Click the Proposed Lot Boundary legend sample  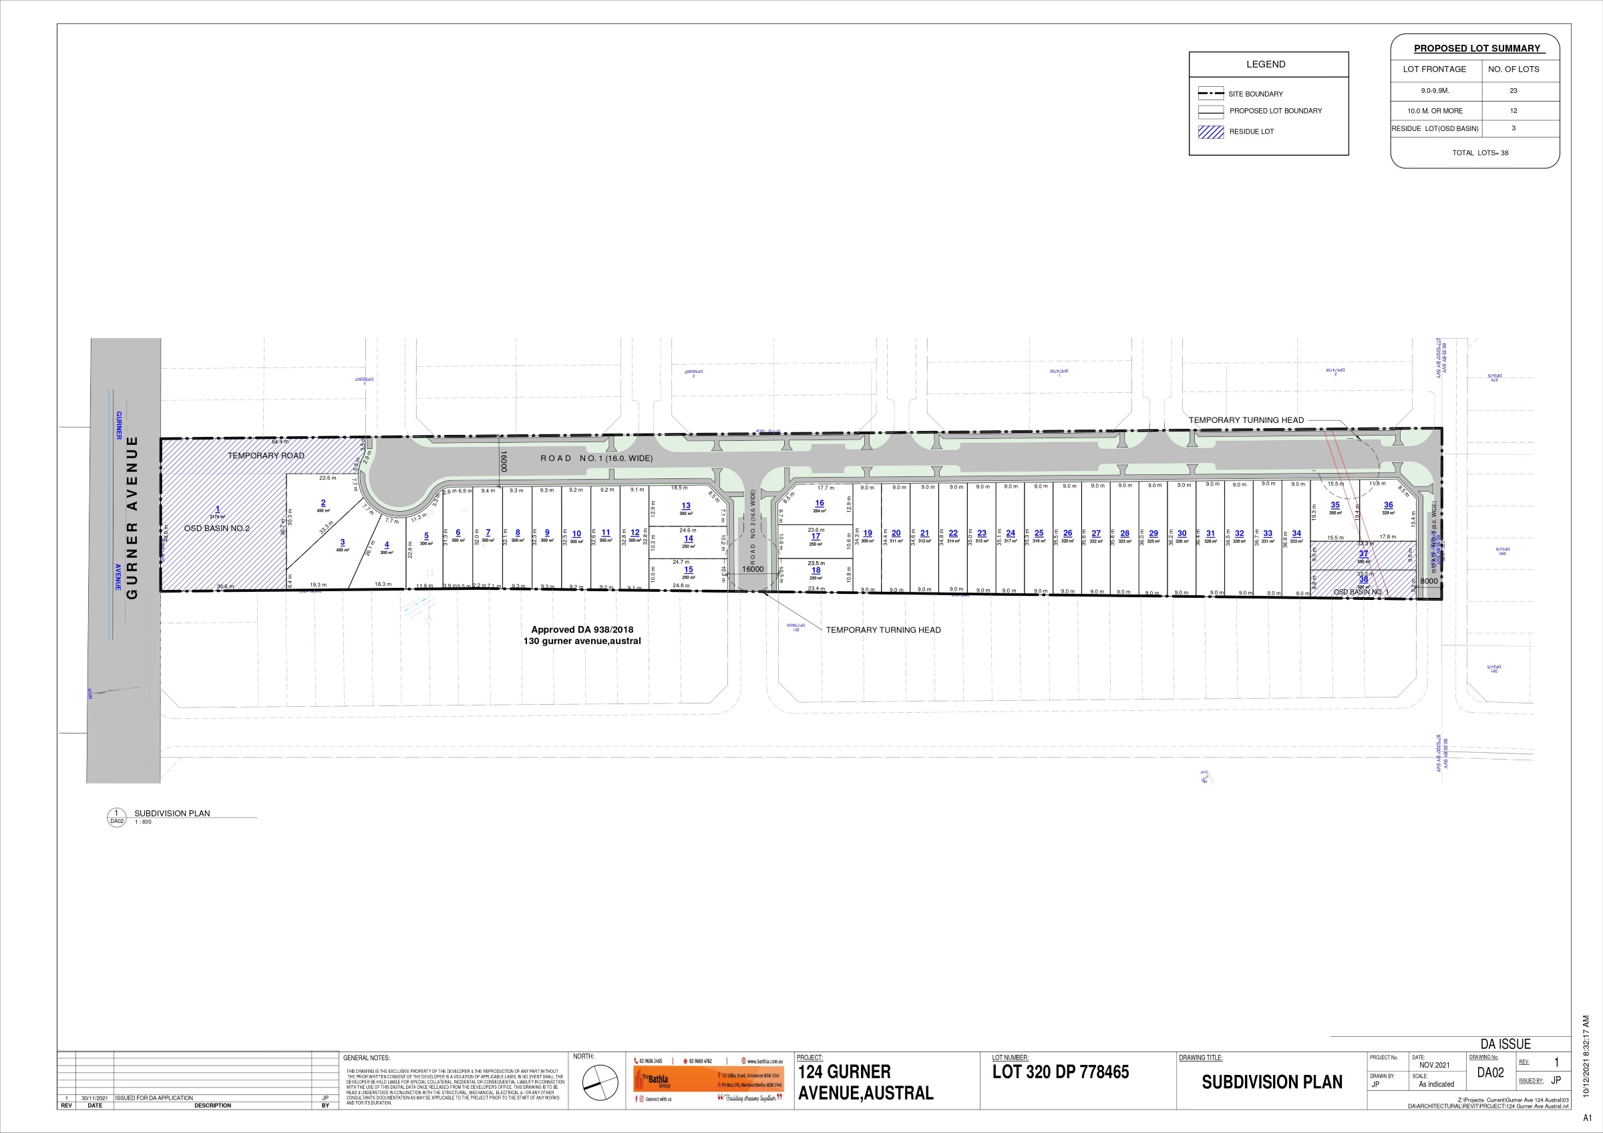[1211, 111]
